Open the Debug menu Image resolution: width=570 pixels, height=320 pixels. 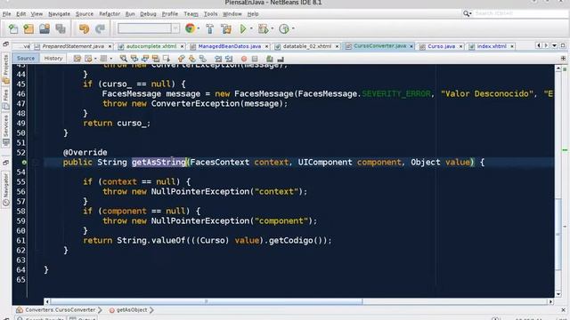point(148,14)
